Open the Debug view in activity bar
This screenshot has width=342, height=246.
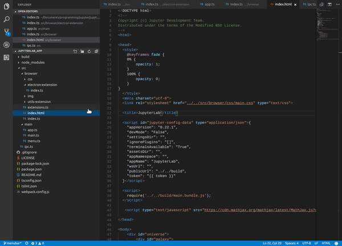pos(6,44)
